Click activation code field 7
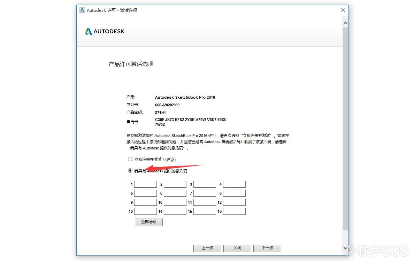 [205, 193]
